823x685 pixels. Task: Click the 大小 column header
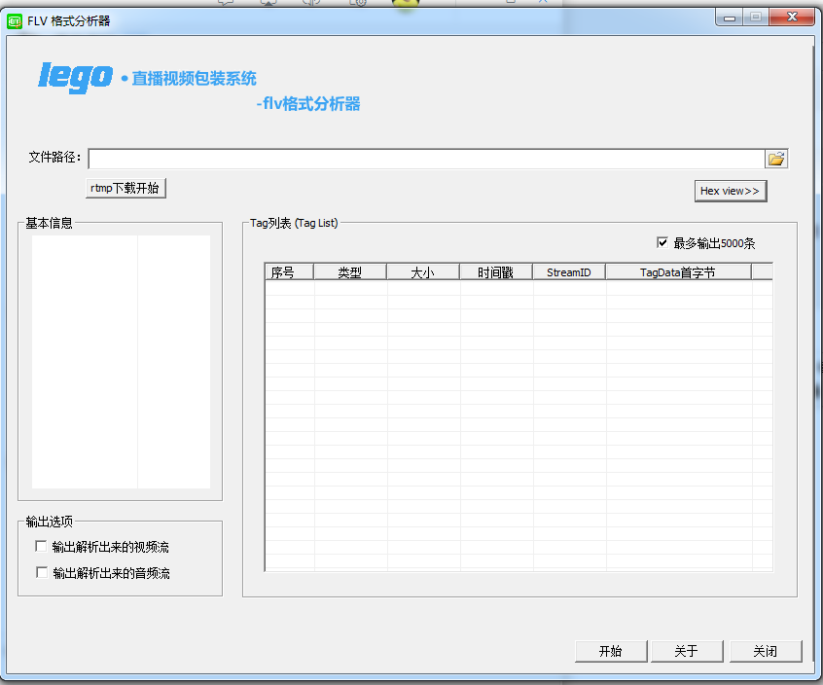[422, 271]
